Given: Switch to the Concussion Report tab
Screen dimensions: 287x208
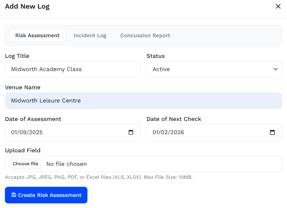Looking at the screenshot, I should [145, 35].
